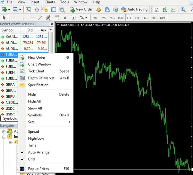Select the Vertical Line drawing tool
This screenshot has height=175, width=193.
(23, 18)
